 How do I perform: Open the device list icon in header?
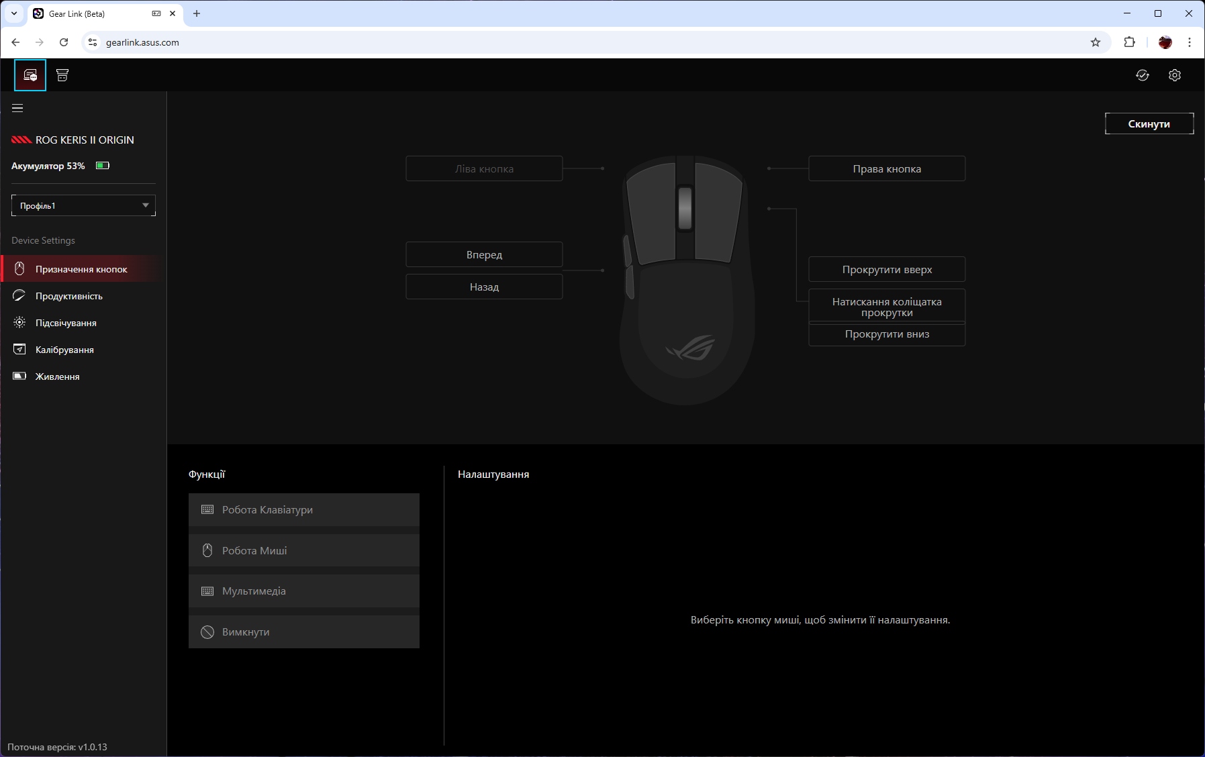[x=30, y=75]
